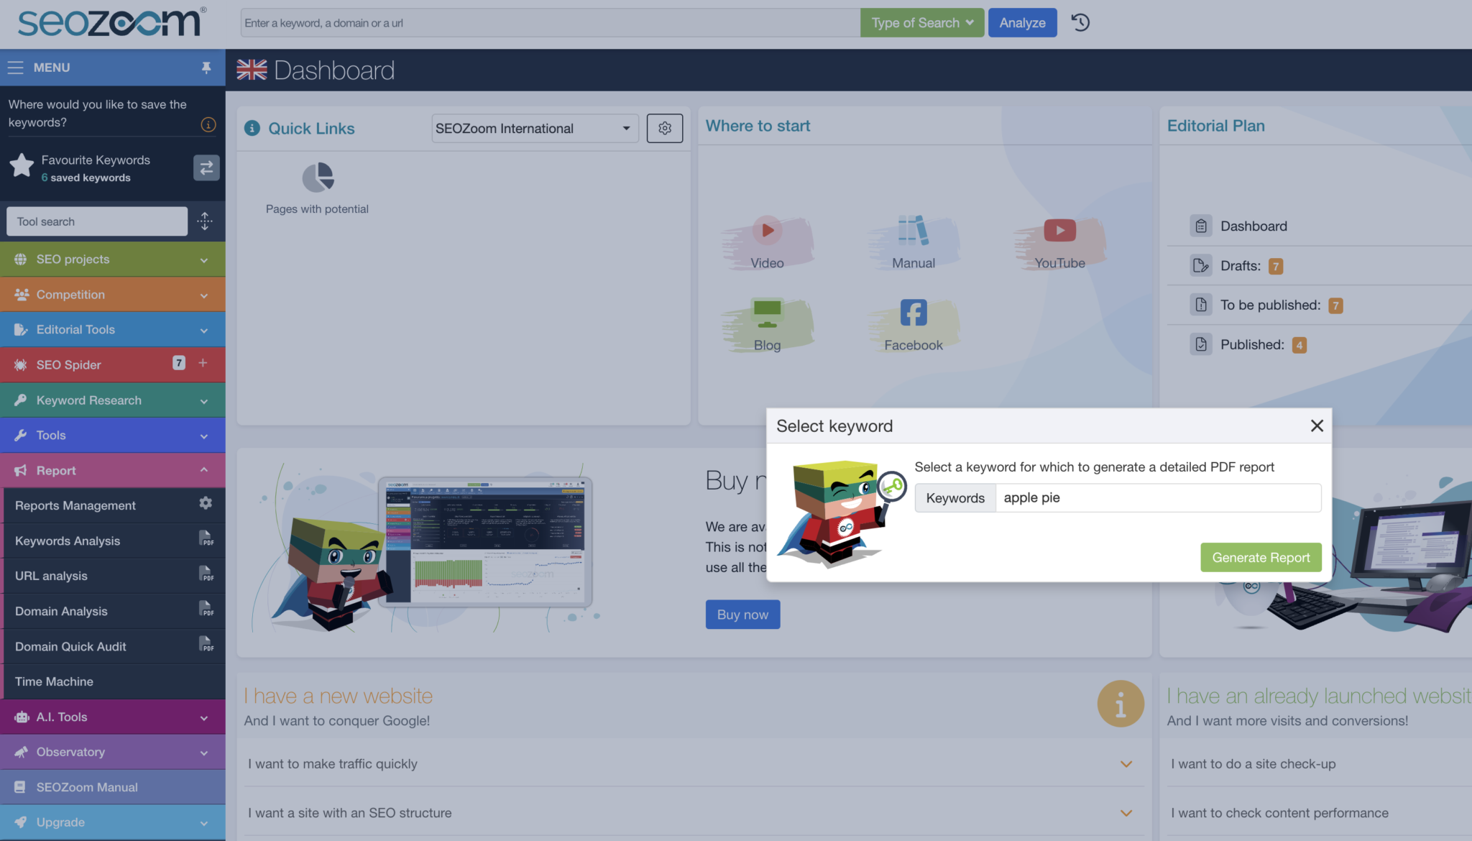Click info icon beside keyword save prompt
Image resolution: width=1472 pixels, height=841 pixels.
pos(208,125)
